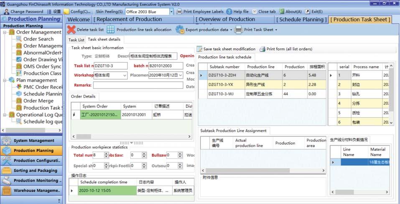Open the About(A) icon
This screenshot has width=400, height=204.
point(282,12)
